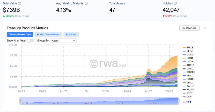The height and width of the screenshot is (112, 215).
Task: Click the download arrow icon in Download button
Action: 183,28
